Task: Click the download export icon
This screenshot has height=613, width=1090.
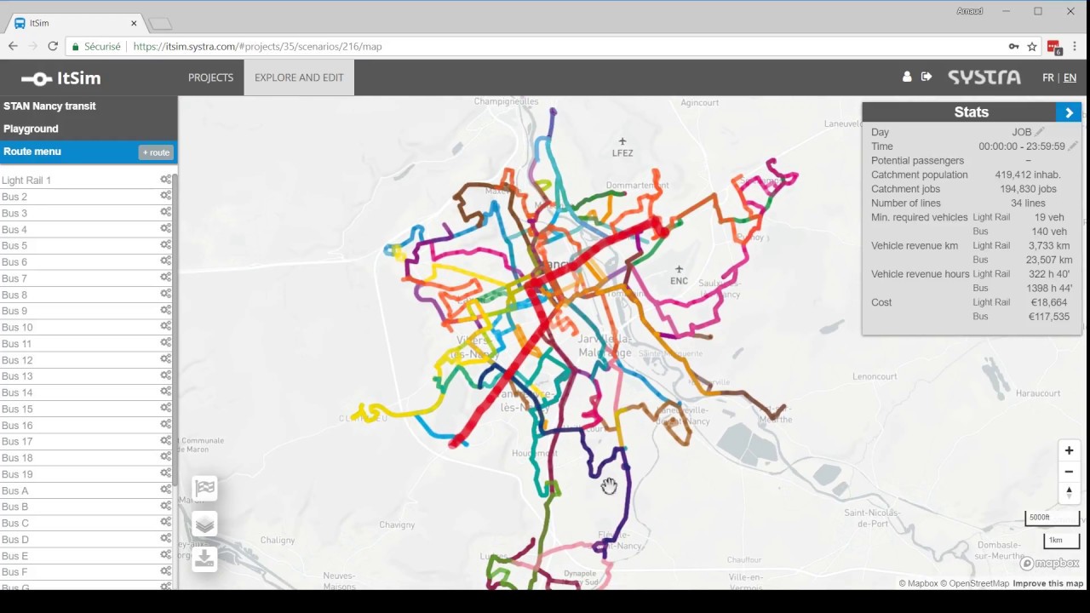Action: click(x=205, y=559)
